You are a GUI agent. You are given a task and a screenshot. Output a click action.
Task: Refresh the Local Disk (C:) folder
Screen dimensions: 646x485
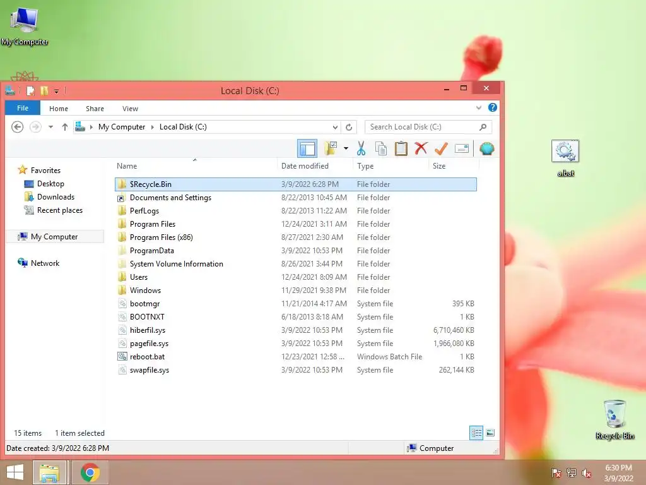[349, 127]
